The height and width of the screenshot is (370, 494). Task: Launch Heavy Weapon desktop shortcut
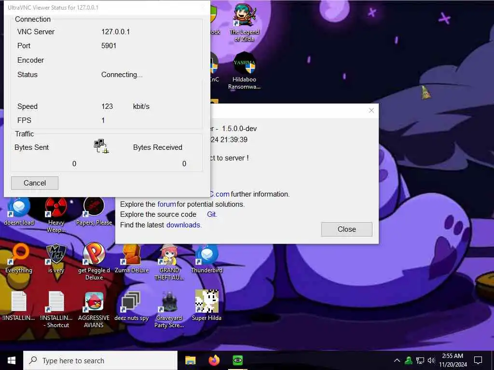pos(56,215)
